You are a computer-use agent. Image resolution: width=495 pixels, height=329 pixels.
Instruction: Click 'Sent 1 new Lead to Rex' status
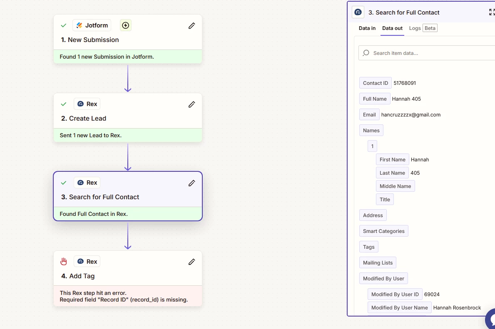coord(91,135)
